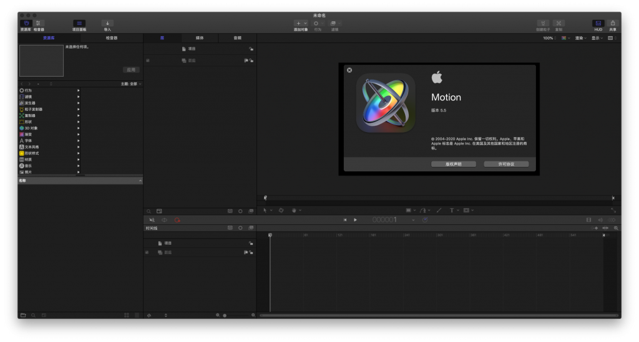The image size is (639, 342).
Task: Select the 形状样式 Shape Styles library item
Action: (49, 153)
